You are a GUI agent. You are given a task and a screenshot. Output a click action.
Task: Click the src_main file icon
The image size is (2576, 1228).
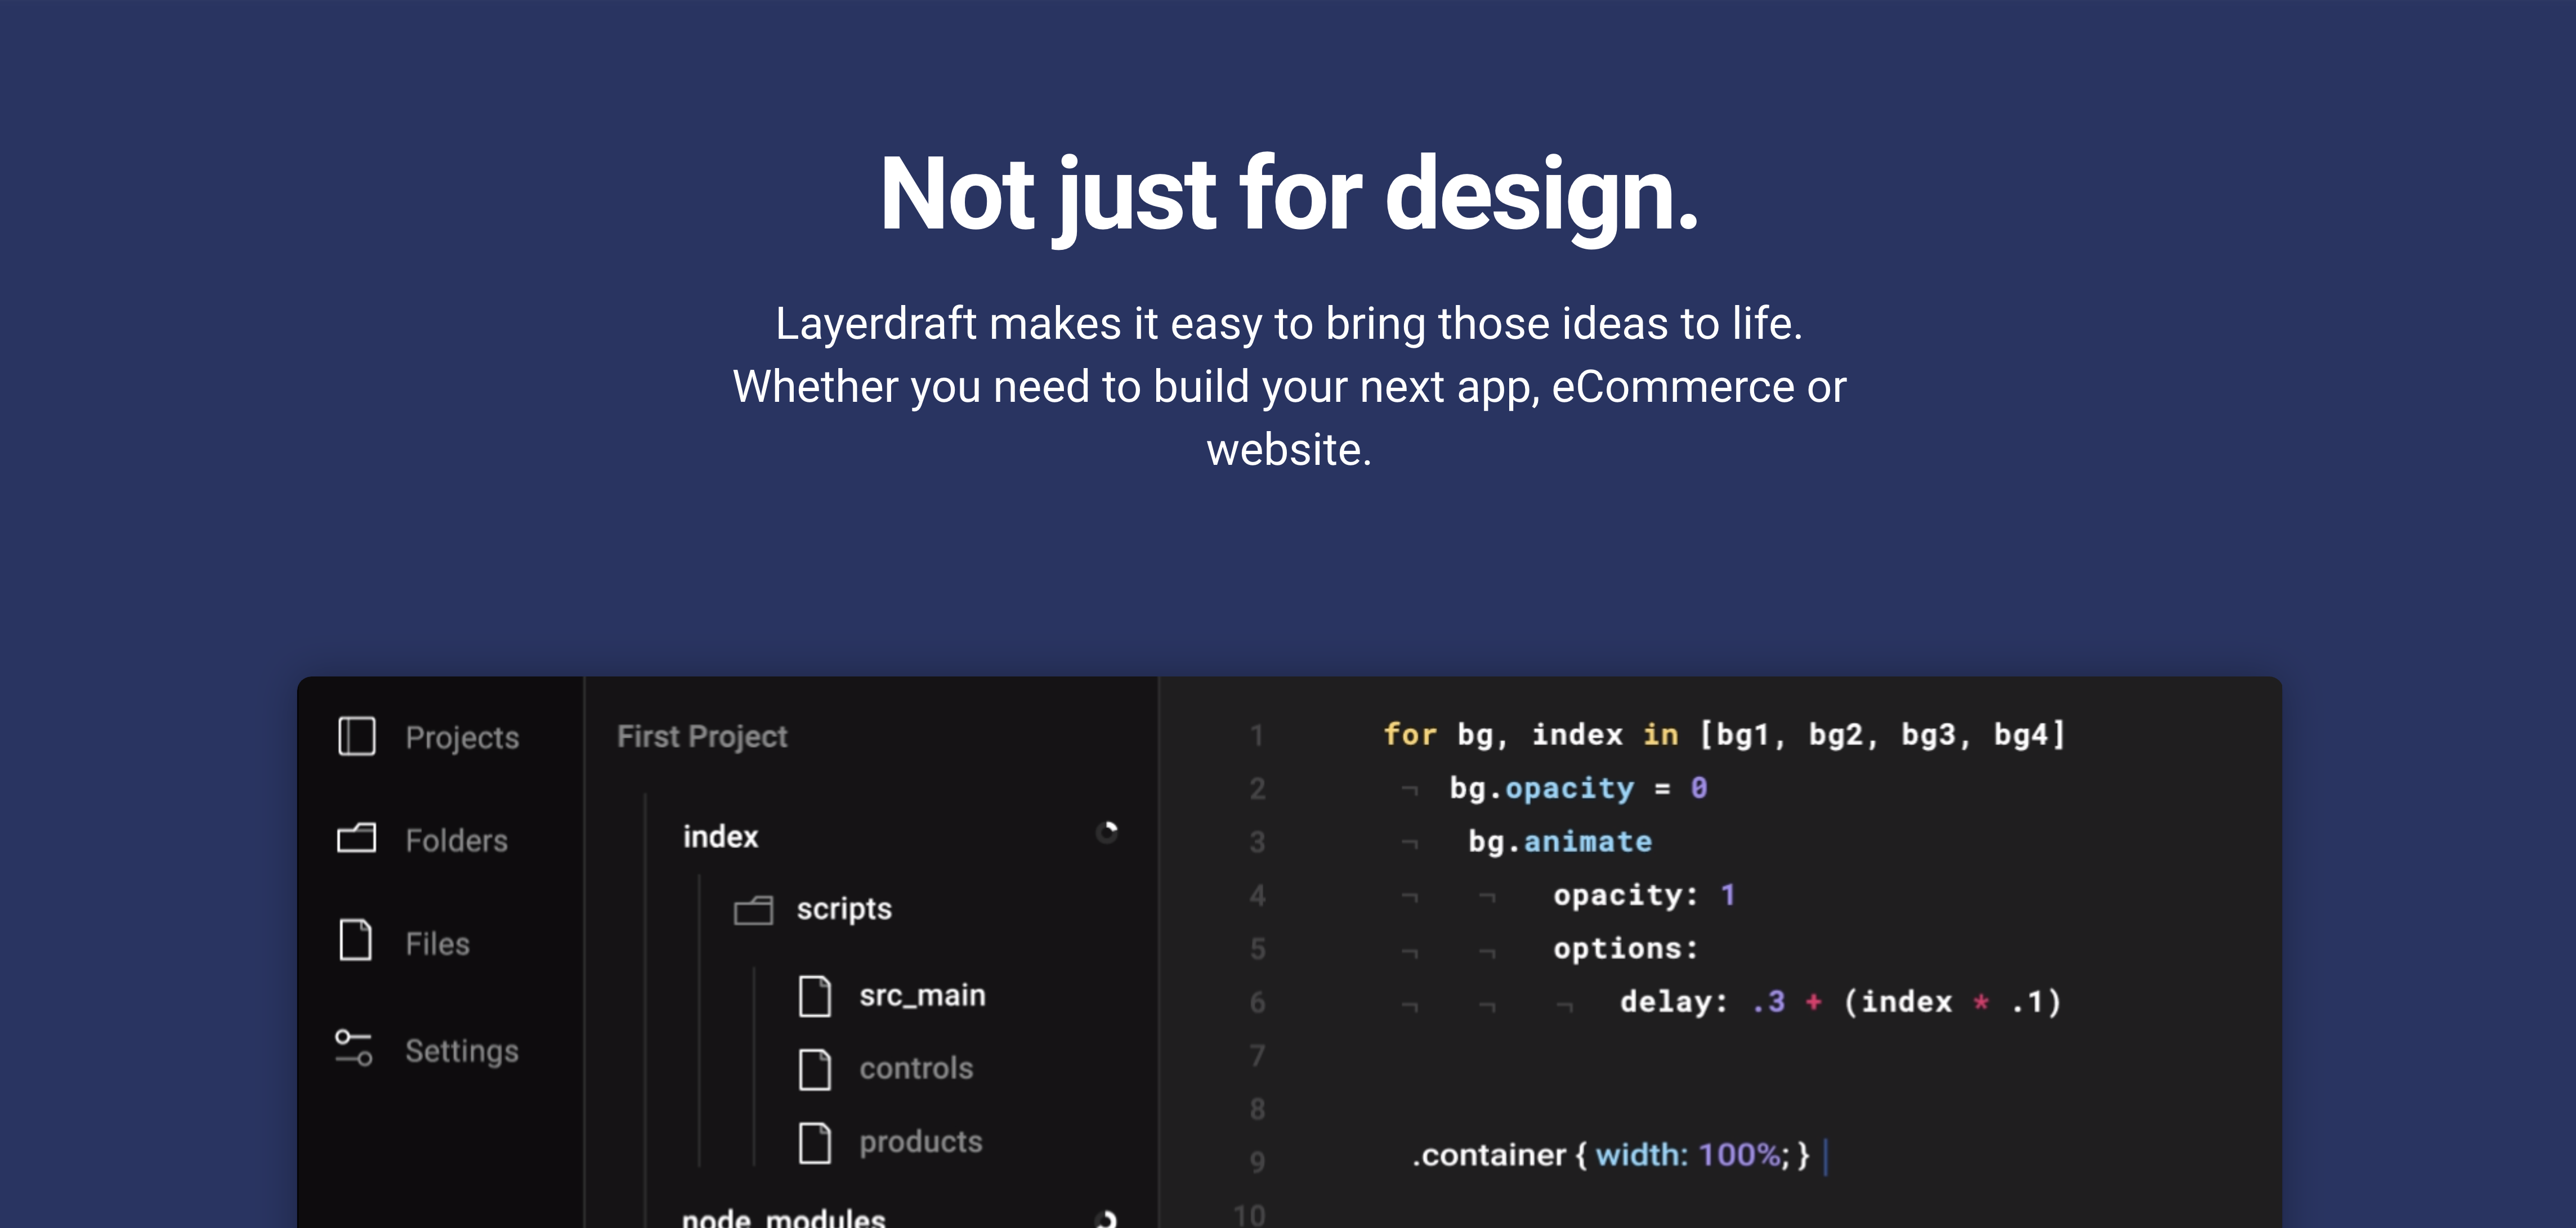[814, 996]
